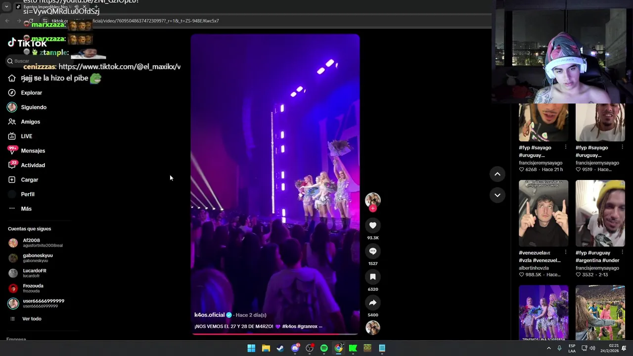Image resolution: width=633 pixels, height=356 pixels.
Task: Open the Siguiendo feed
Action: 27,107
